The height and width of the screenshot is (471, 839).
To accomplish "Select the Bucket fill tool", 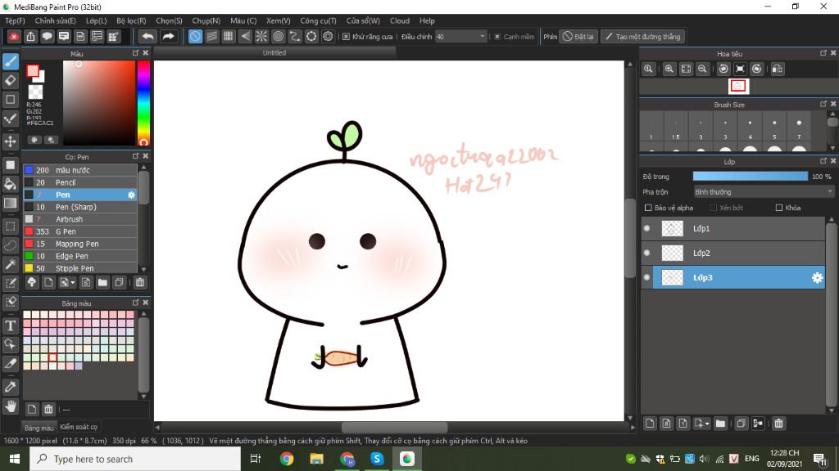I will tap(11, 184).
